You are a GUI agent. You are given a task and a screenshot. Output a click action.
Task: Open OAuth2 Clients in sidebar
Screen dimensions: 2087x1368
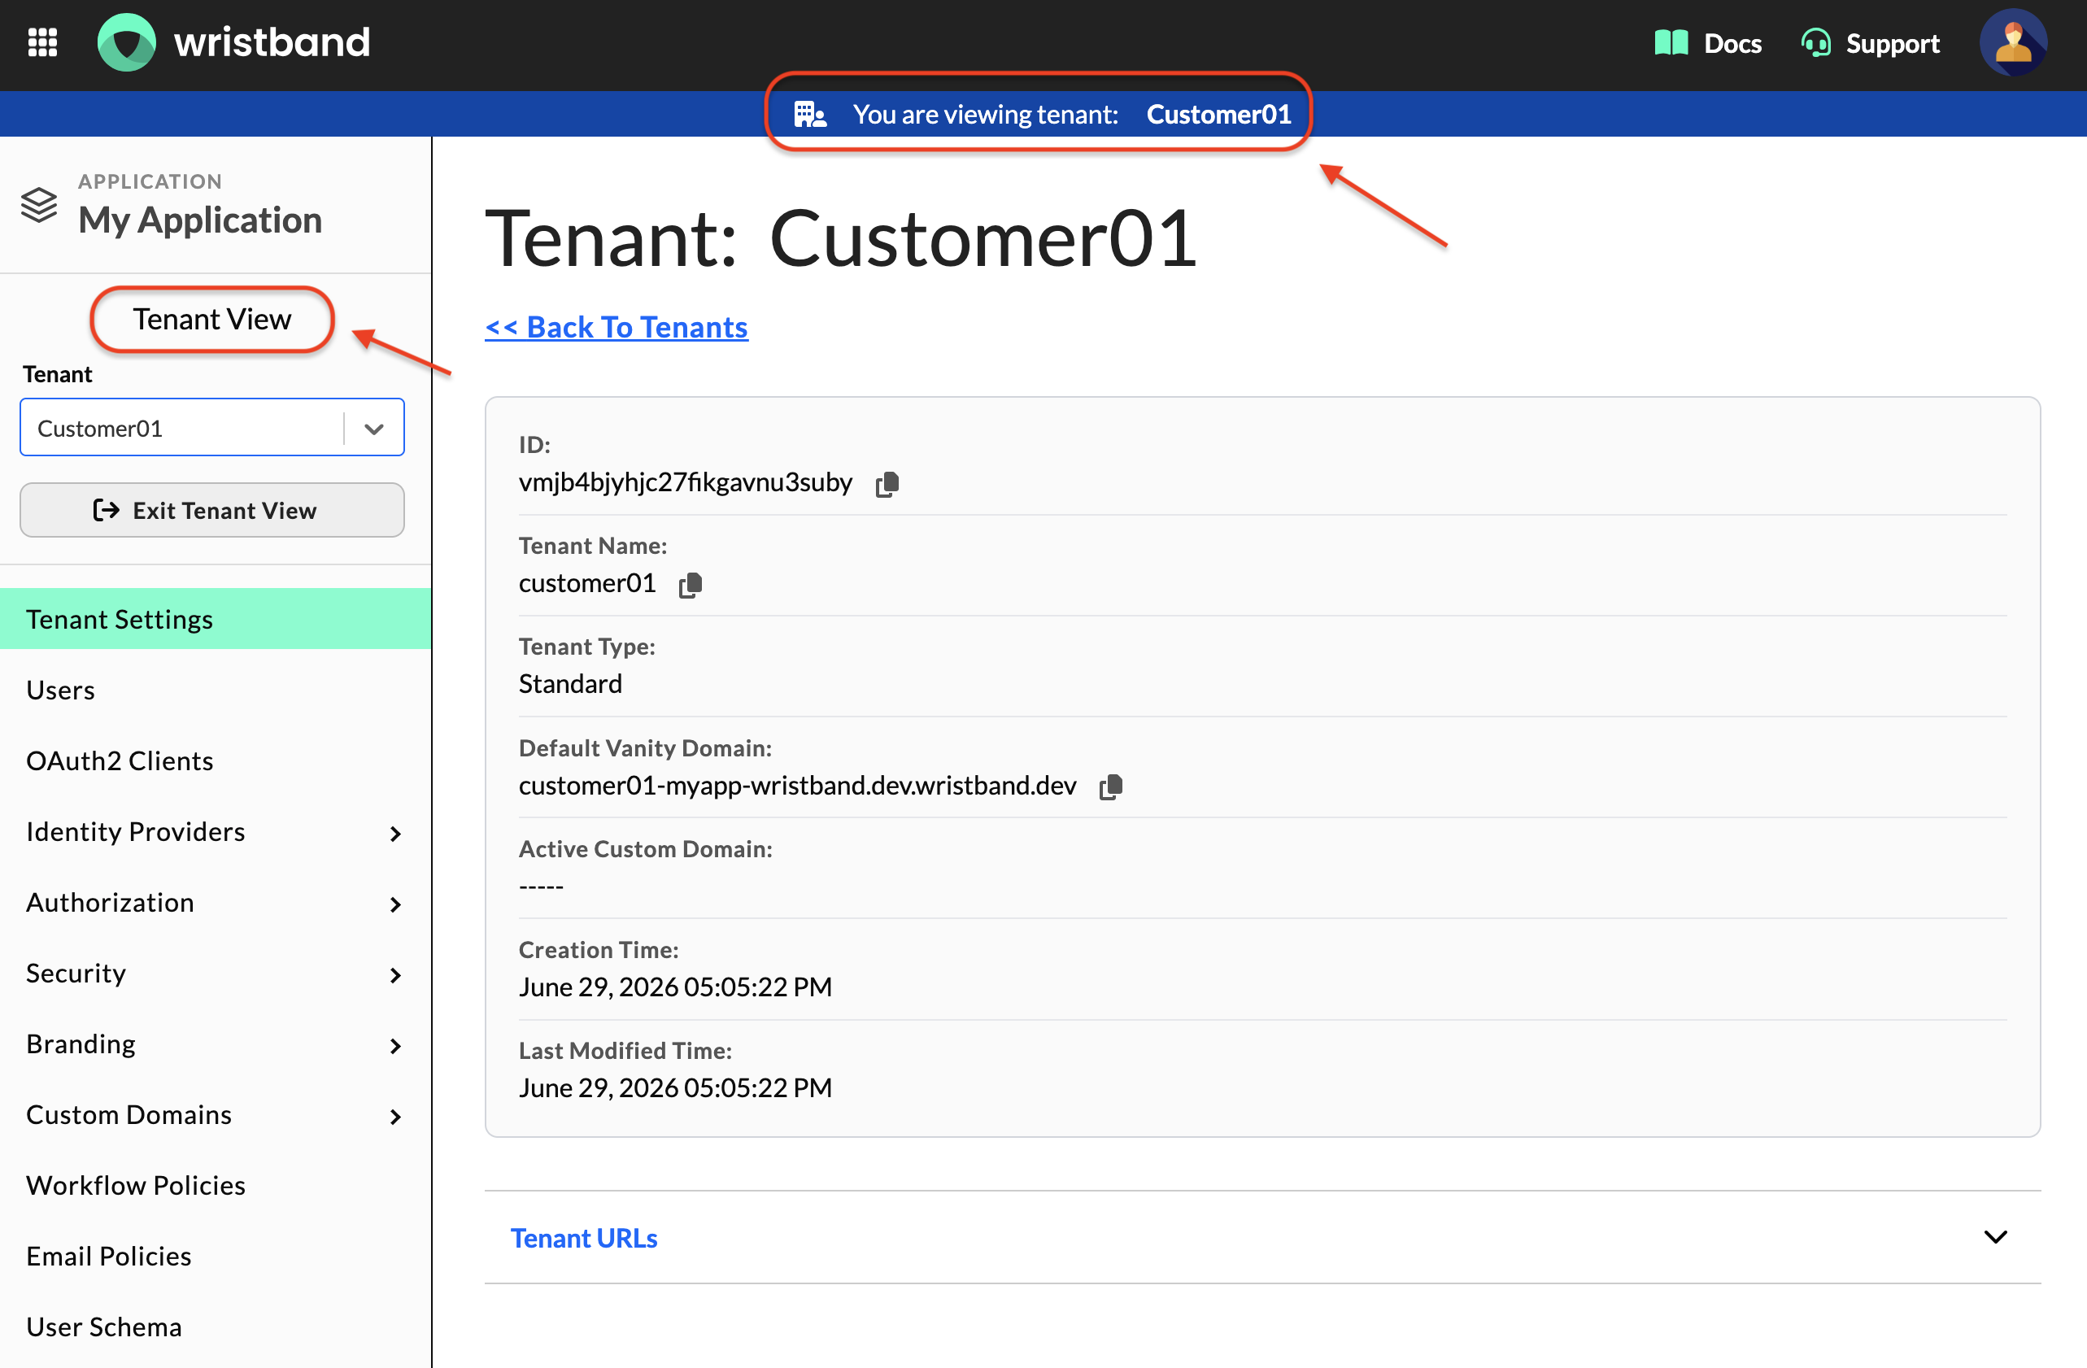coord(215,761)
